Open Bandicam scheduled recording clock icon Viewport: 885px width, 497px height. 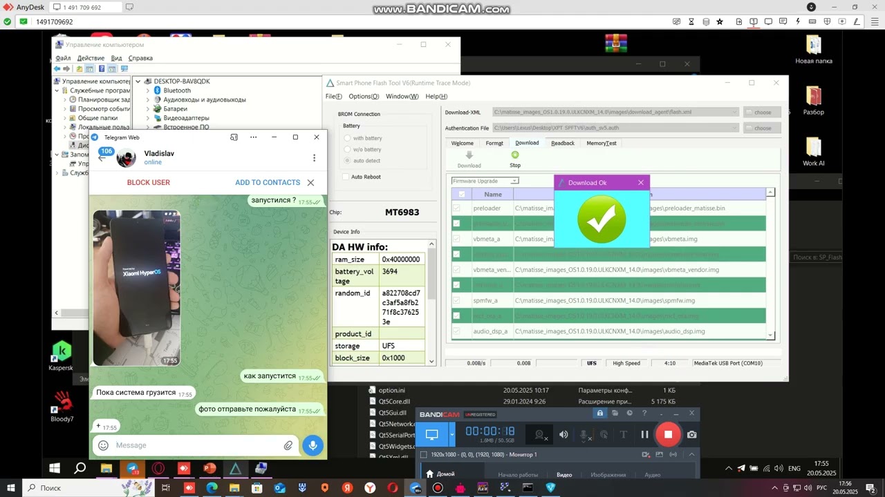(629, 413)
